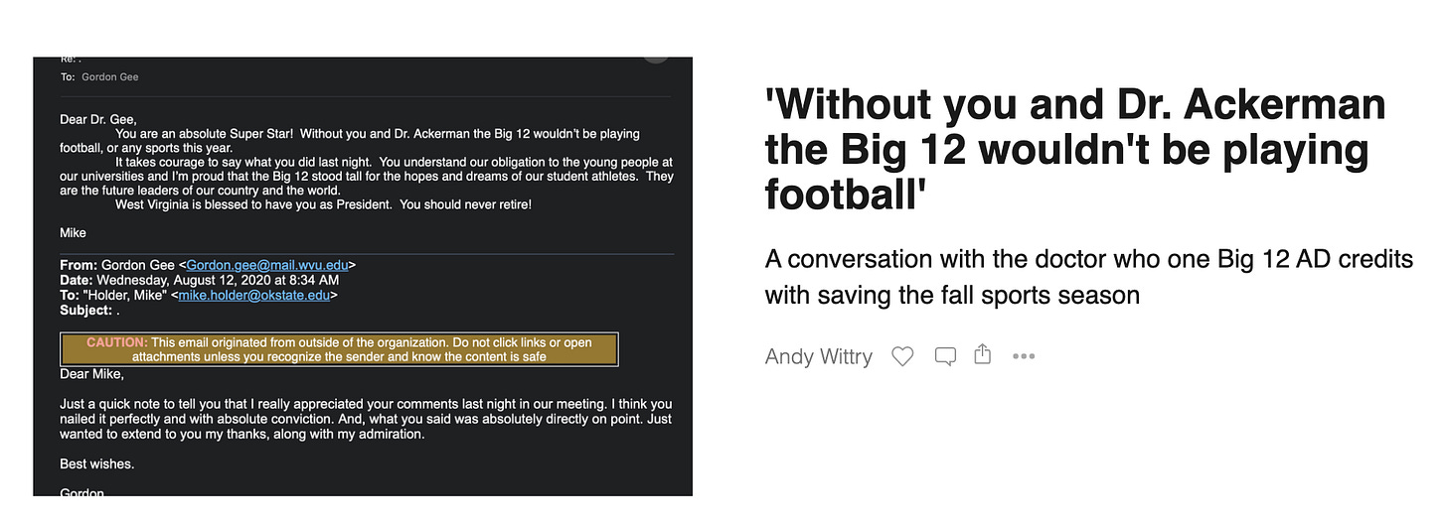Open the email screenshot thumbnail
The image size is (1447, 523).
pos(363,276)
